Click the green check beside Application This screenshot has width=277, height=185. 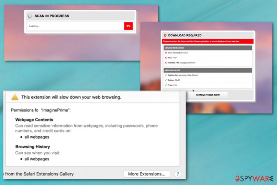(166, 75)
